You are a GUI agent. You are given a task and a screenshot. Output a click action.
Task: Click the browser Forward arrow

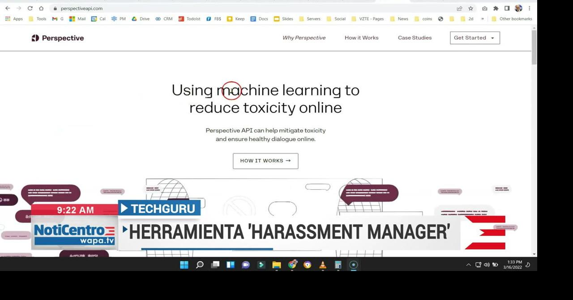tap(19, 8)
